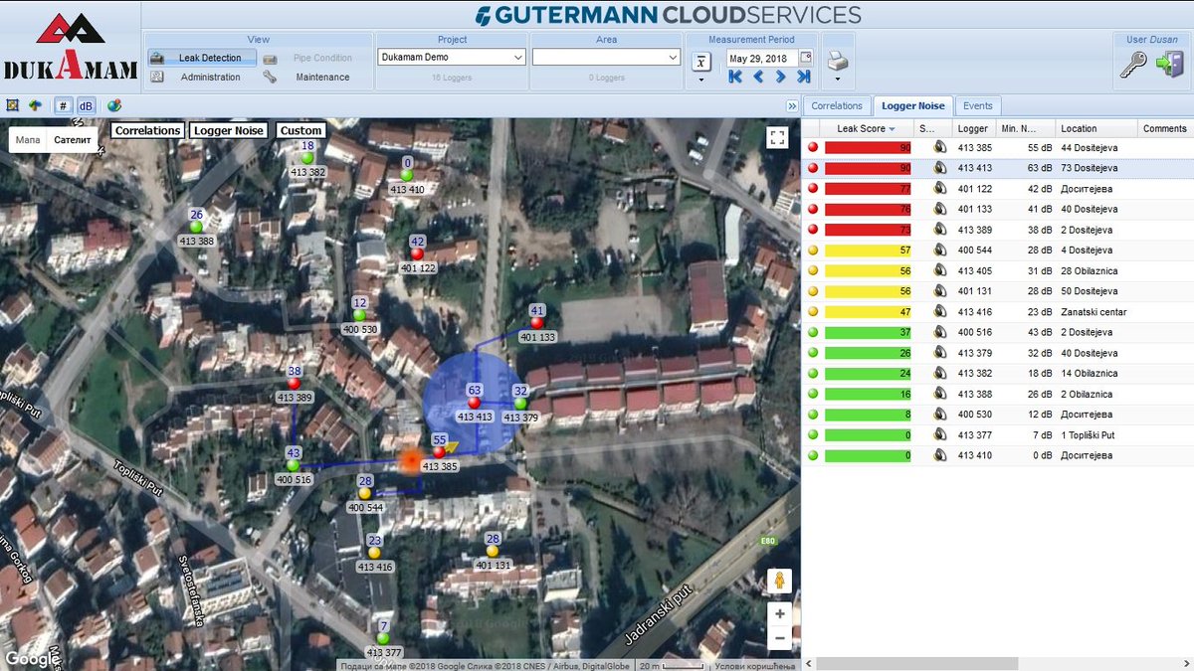Click the fit-map image icon in map toolbar
The image size is (1194, 671).
[x=13, y=105]
